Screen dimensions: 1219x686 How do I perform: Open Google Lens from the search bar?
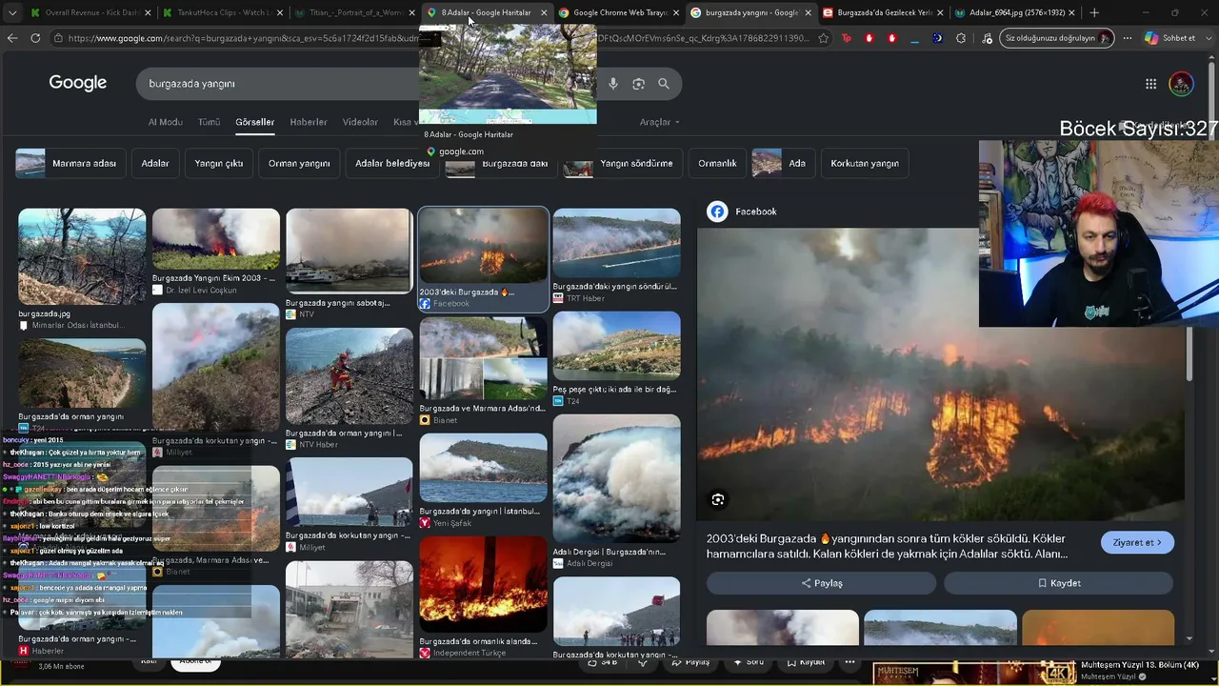[x=638, y=84]
